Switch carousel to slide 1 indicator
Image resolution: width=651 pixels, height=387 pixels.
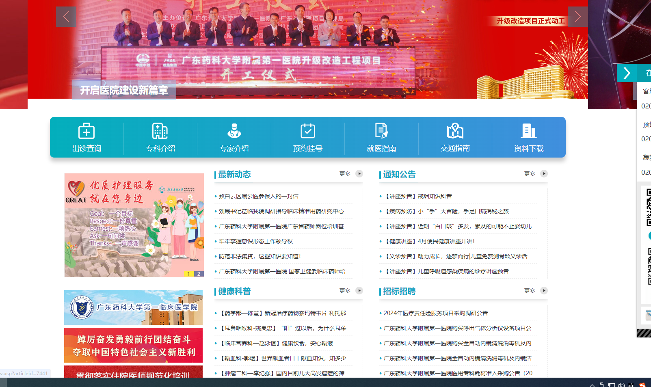point(189,274)
